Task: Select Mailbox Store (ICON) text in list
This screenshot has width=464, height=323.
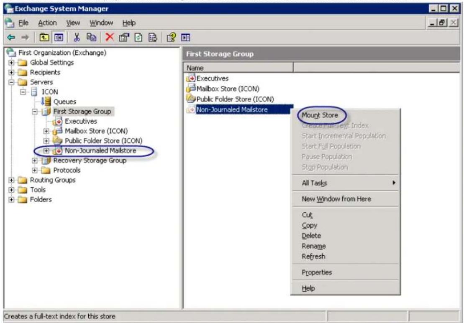Action: [228, 89]
